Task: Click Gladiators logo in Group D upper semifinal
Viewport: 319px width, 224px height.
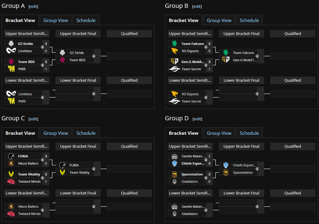Action: pos(175,181)
